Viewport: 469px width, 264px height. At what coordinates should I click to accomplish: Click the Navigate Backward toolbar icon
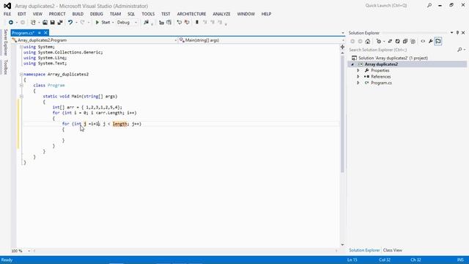11,23
